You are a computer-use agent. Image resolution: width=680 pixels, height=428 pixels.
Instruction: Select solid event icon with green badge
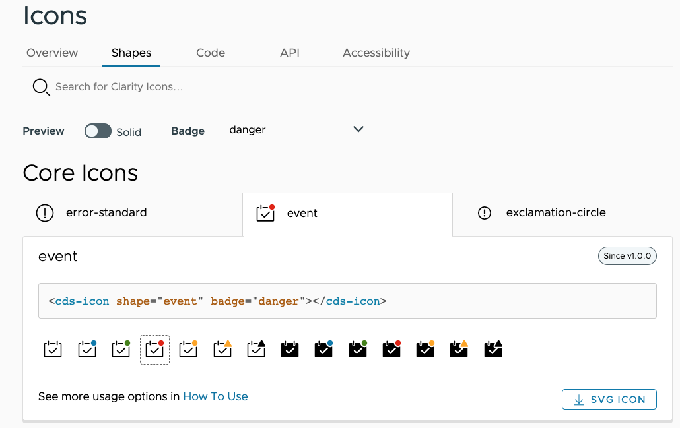click(x=358, y=349)
